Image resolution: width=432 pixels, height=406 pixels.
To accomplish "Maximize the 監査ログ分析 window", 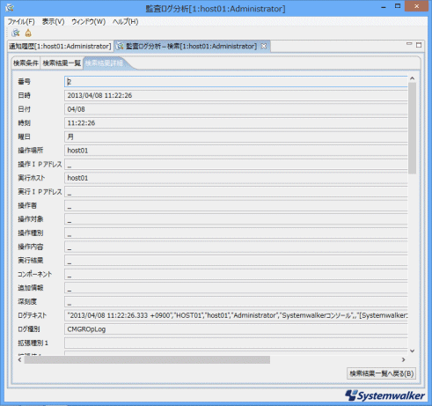I will tap(398, 6).
